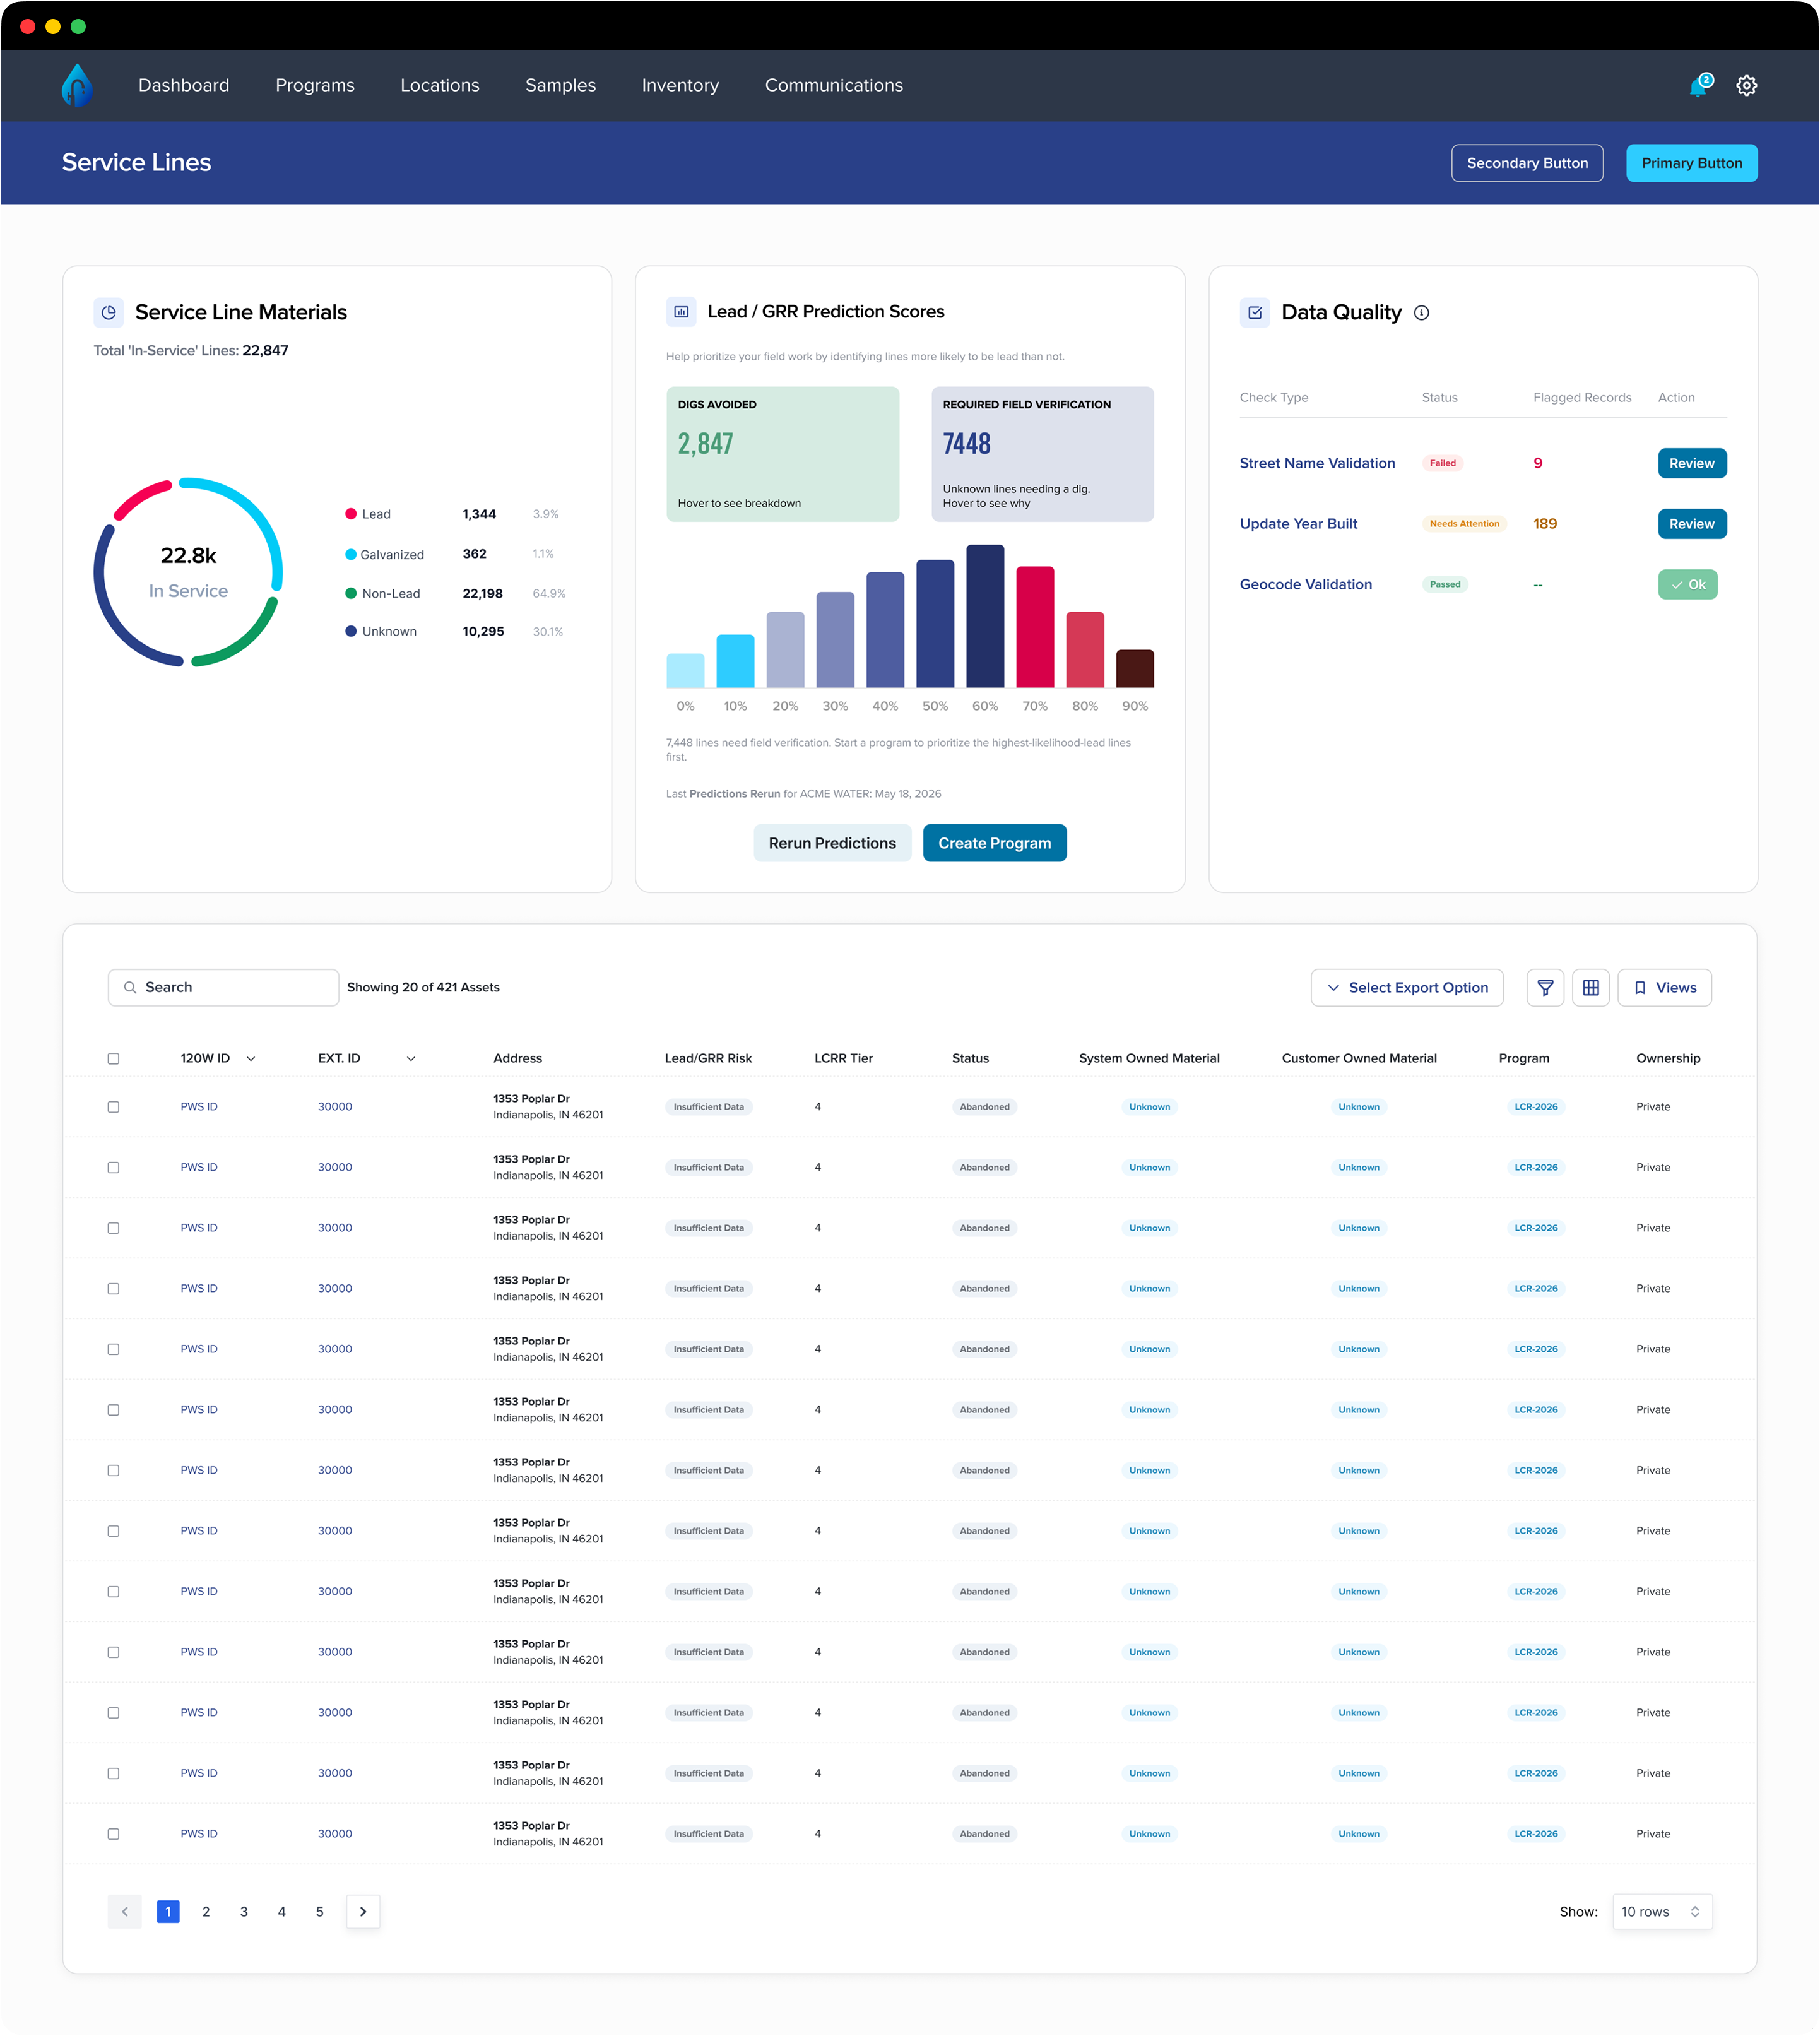Open the notifications bell
The image size is (1820, 2036).
(x=1699, y=86)
